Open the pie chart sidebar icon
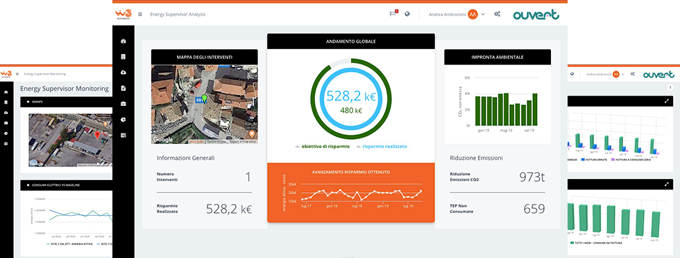This screenshot has height=258, width=680. point(124,119)
